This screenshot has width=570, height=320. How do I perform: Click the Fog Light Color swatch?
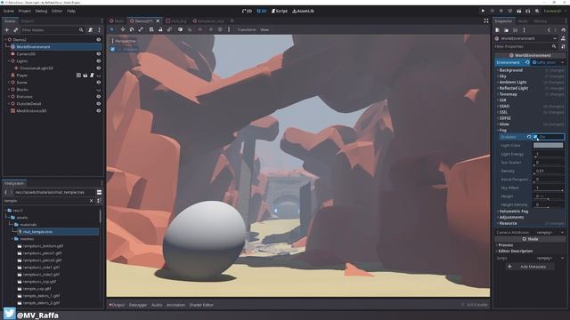(549, 145)
